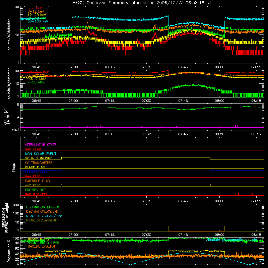
Task: Click the 07:45 tick under GOES-12 panel
Action: point(183,134)
